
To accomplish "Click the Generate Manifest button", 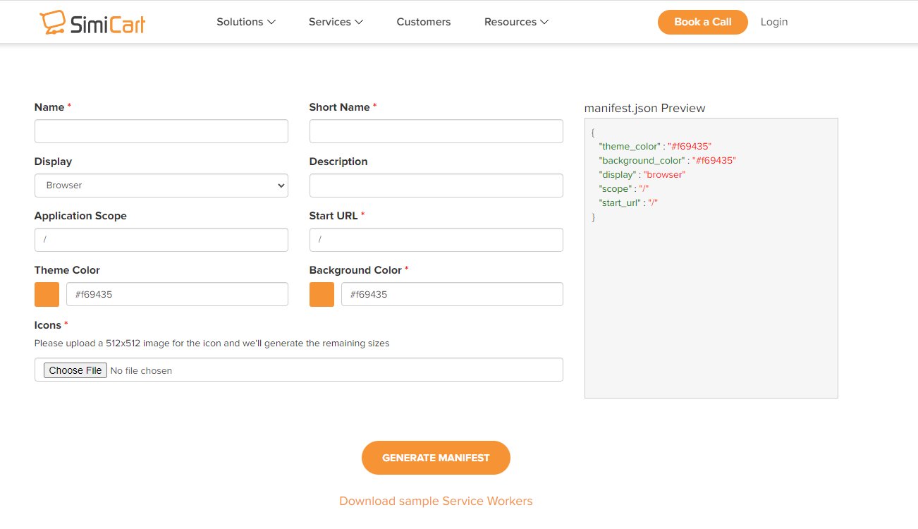I will coord(436,458).
